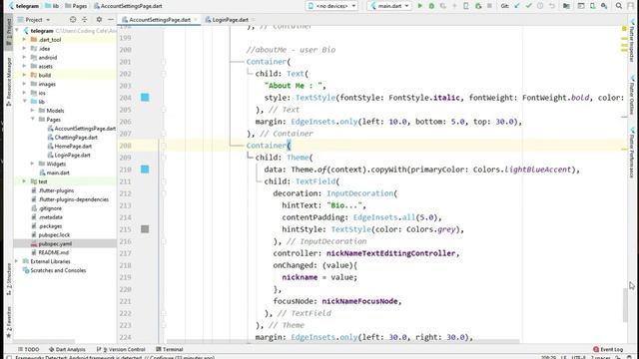Hide the Project panel with minus icon

pos(111,20)
